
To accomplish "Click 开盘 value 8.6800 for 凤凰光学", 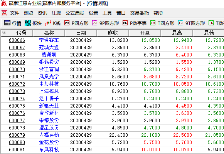I will coord(152,77).
